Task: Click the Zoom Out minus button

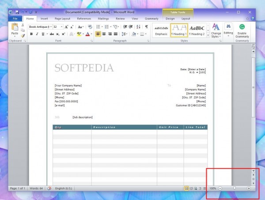Action: (x=220, y=188)
